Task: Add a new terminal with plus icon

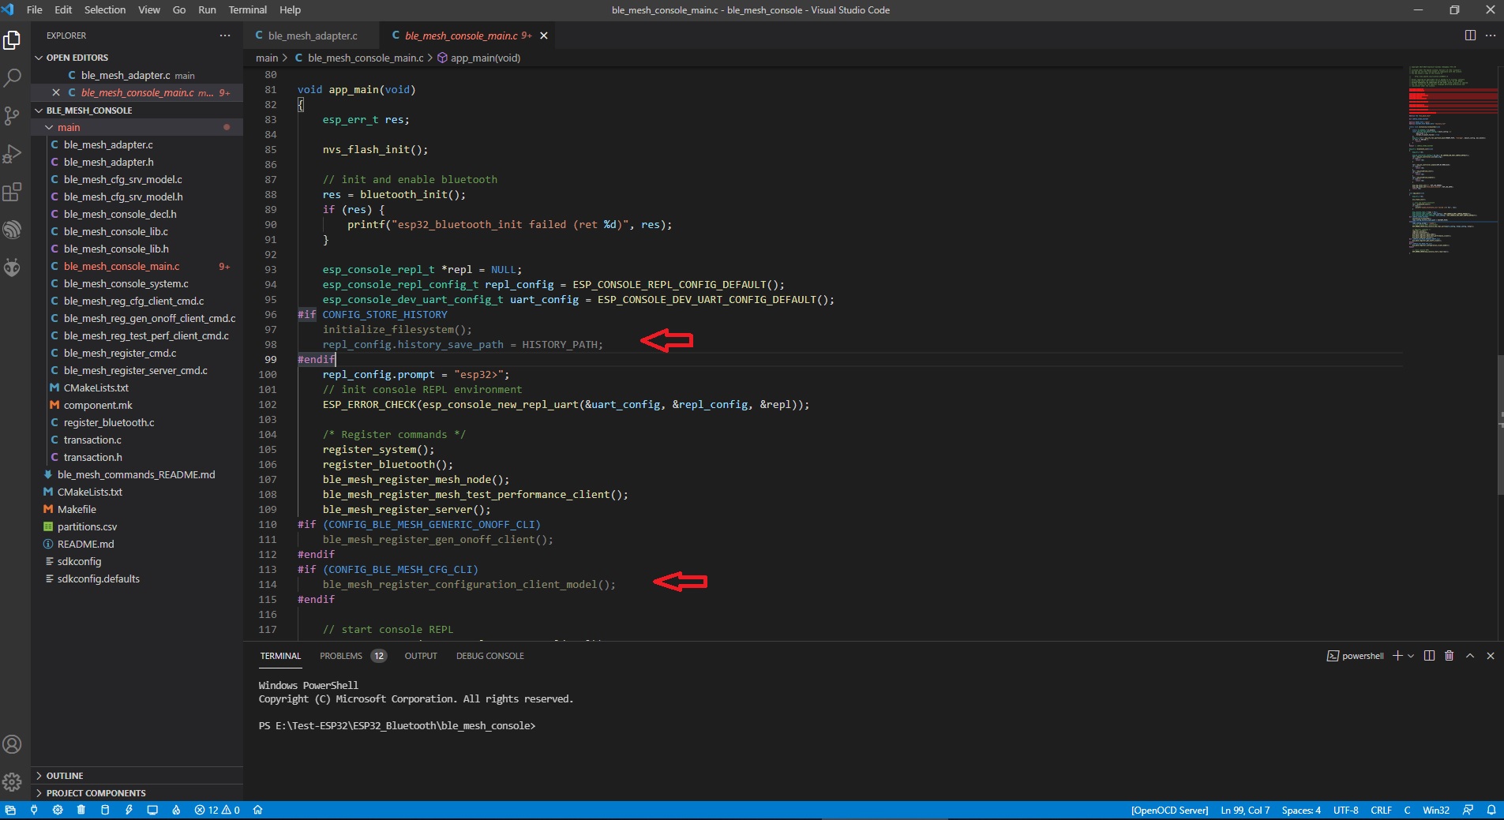Action: pyautogui.click(x=1397, y=656)
